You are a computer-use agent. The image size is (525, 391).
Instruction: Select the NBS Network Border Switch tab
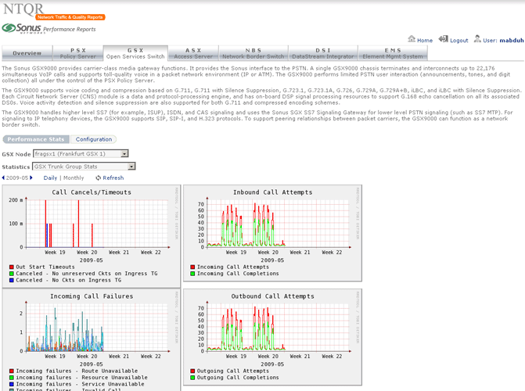click(x=254, y=53)
